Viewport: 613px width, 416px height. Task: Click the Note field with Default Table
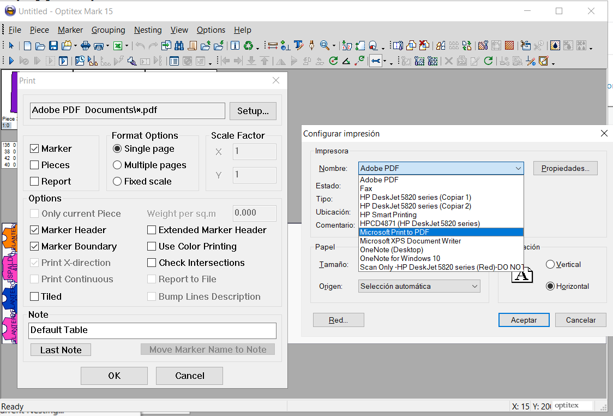153,331
